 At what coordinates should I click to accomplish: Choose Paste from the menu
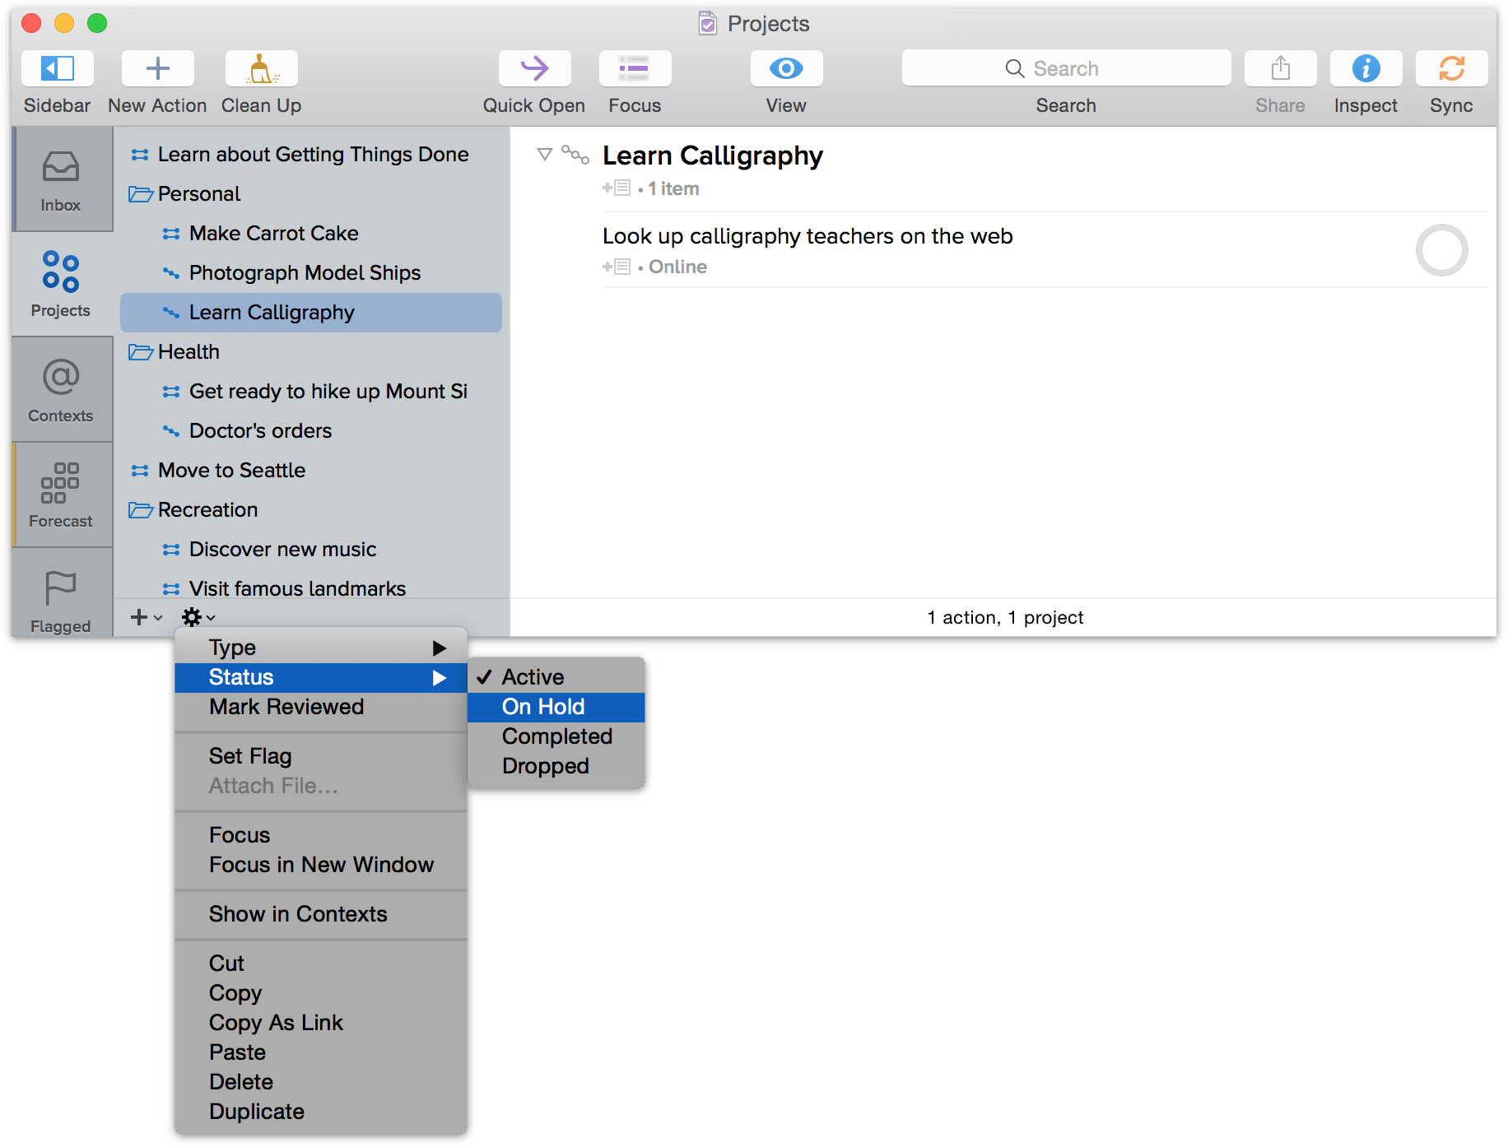(321, 1052)
